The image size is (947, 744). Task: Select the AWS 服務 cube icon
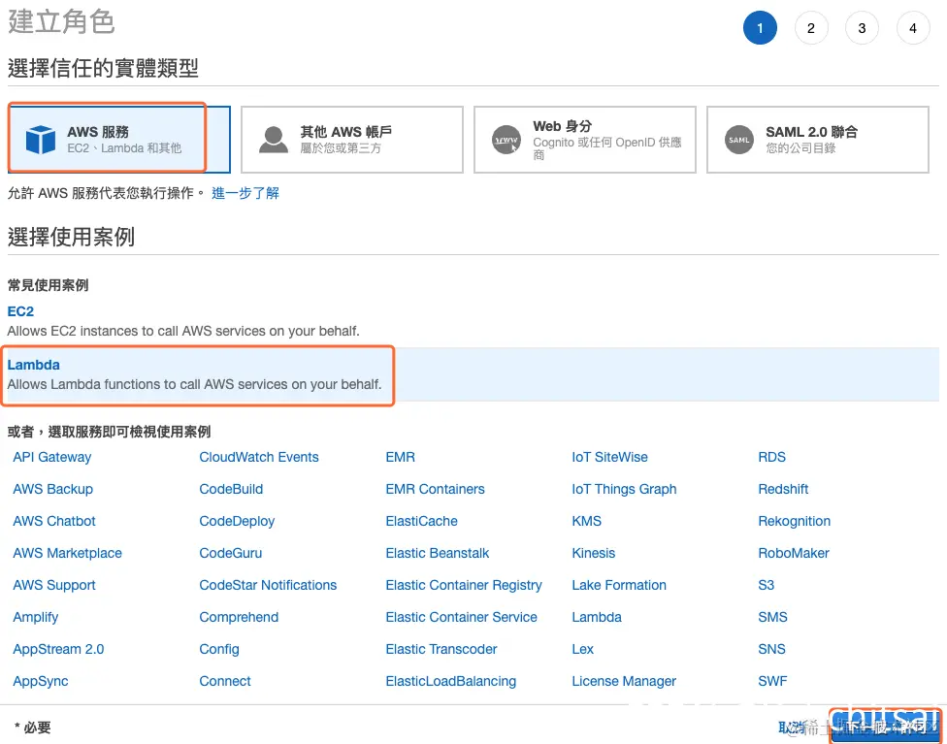tap(41, 140)
